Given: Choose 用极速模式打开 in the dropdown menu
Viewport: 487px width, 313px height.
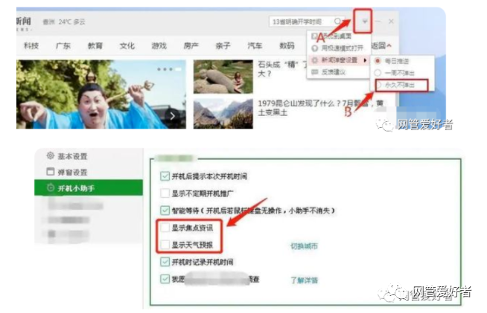Looking at the screenshot, I should pos(338,48).
